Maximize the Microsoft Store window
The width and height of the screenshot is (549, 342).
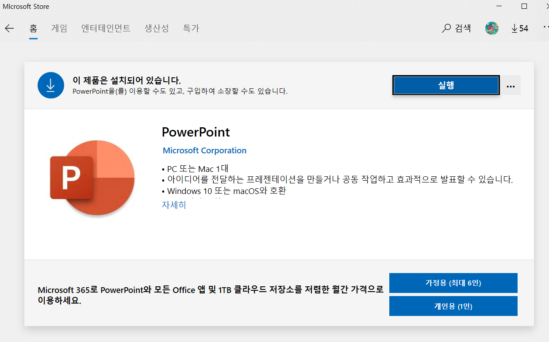click(x=524, y=6)
